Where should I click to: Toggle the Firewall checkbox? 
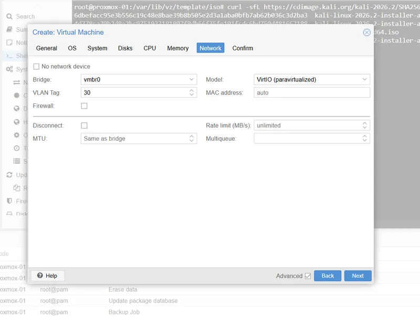point(84,106)
